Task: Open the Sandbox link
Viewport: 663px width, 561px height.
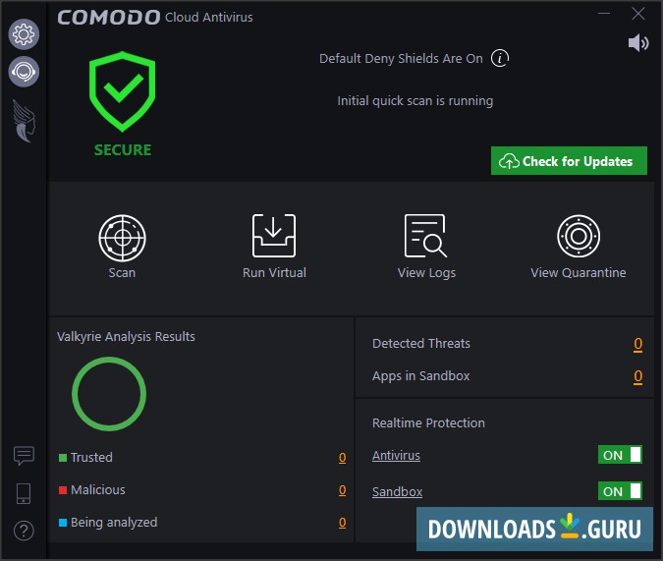Action: [x=397, y=492]
